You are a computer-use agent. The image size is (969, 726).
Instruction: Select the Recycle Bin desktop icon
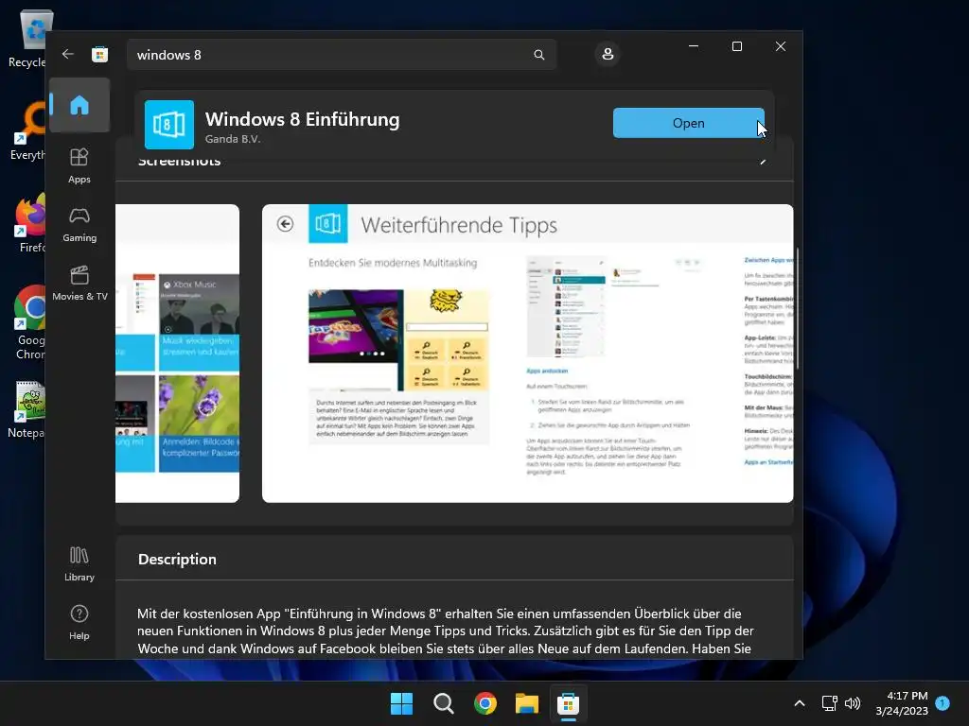coord(27,38)
